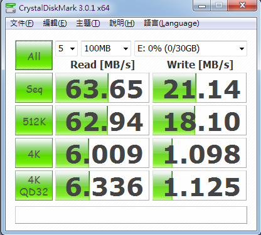This screenshot has width=261, height=235.
Task: Minimize the CrystalDiskMark window
Action: pyautogui.click(x=202, y=6)
